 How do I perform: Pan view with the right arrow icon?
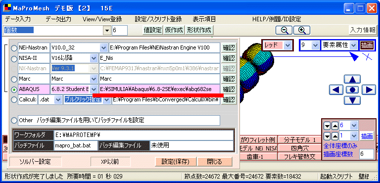[x=369, y=90]
